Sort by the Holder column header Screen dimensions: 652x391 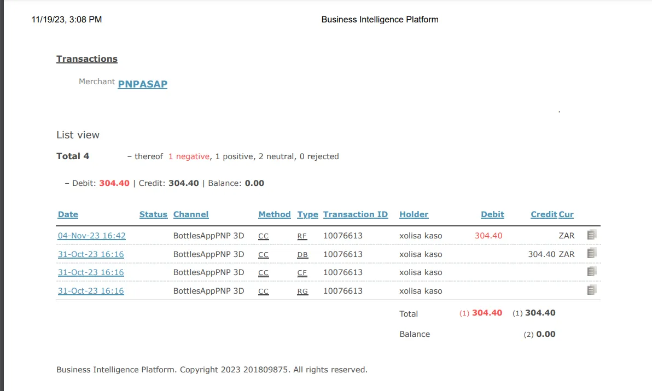point(414,214)
